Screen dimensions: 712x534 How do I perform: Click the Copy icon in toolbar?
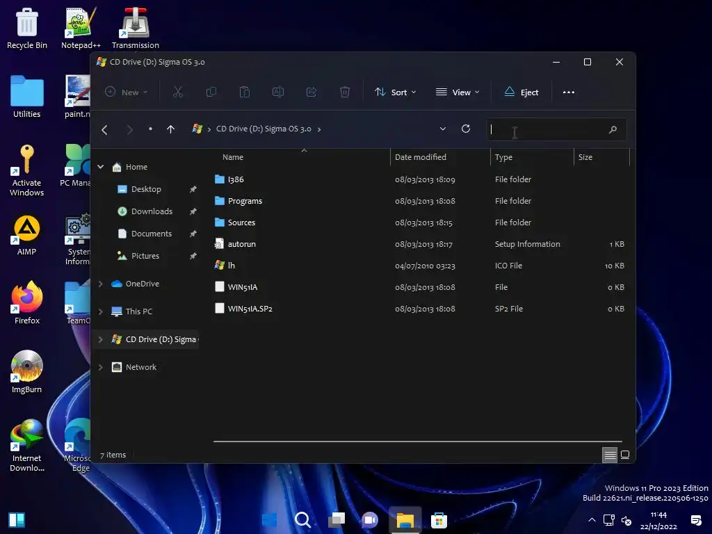tap(211, 92)
